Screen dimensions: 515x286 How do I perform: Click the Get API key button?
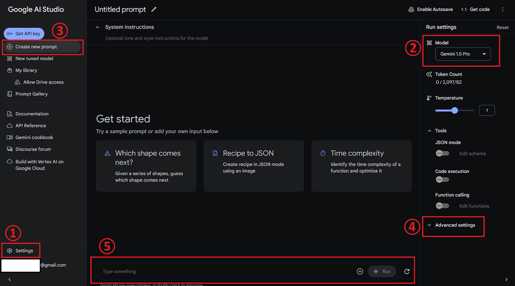(24, 33)
